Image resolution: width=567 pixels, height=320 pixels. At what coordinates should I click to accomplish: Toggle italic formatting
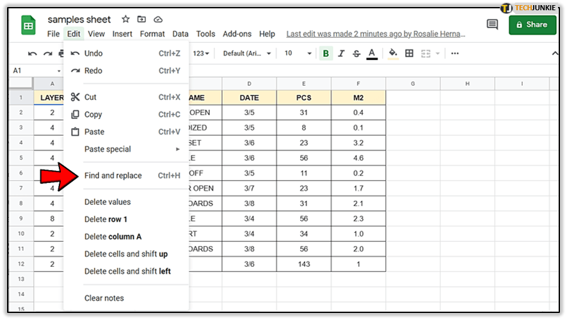tap(342, 54)
